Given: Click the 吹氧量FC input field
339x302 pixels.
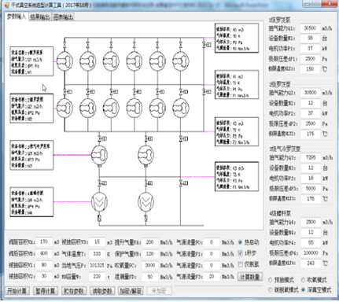Looking at the screenshot, I should 150,265.
